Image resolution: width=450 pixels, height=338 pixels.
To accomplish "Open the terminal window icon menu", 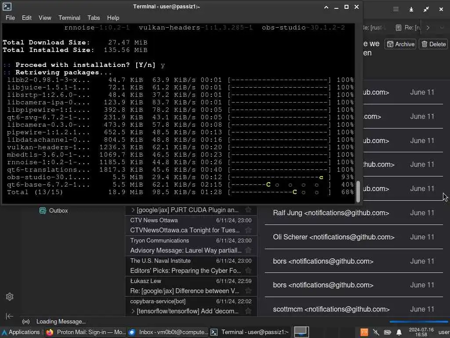I will click(x=7, y=6).
